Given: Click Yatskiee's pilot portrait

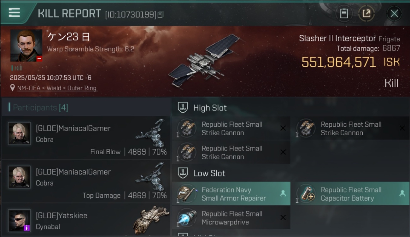Looking at the screenshot, I should click(x=19, y=220).
